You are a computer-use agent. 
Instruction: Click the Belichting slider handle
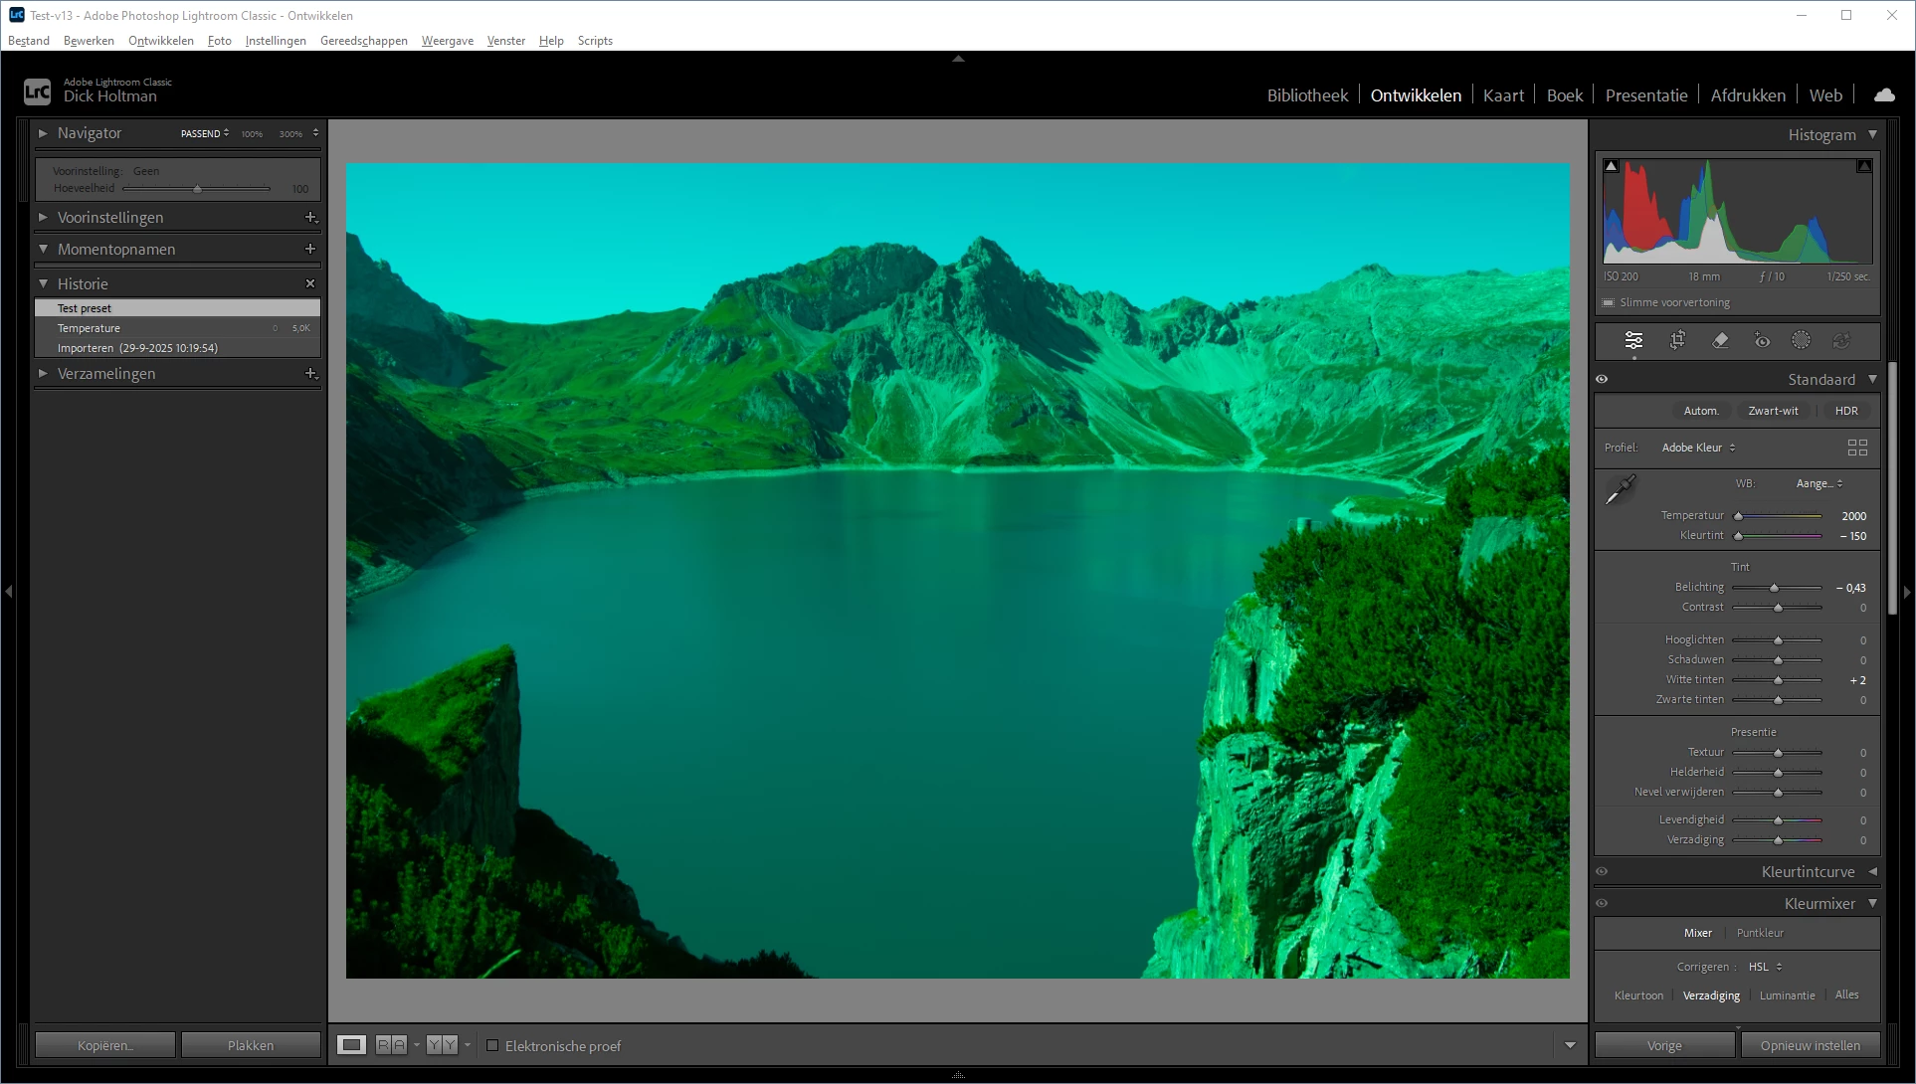(x=1774, y=588)
